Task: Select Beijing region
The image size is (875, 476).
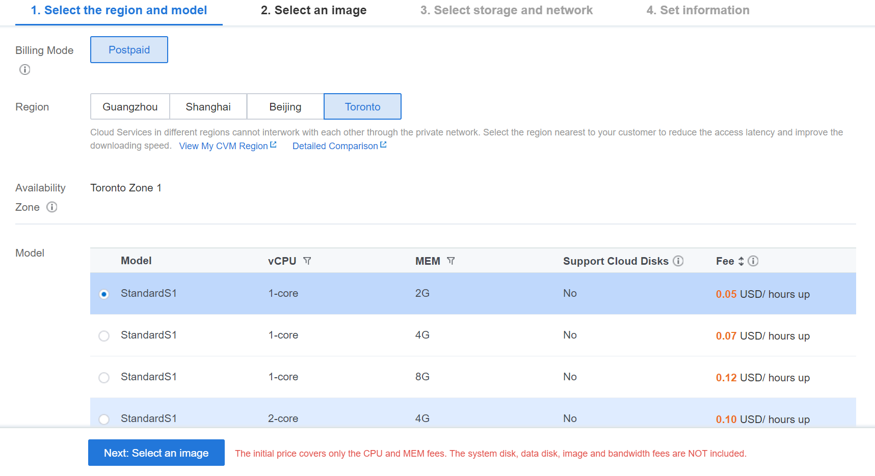Action: tap(285, 106)
